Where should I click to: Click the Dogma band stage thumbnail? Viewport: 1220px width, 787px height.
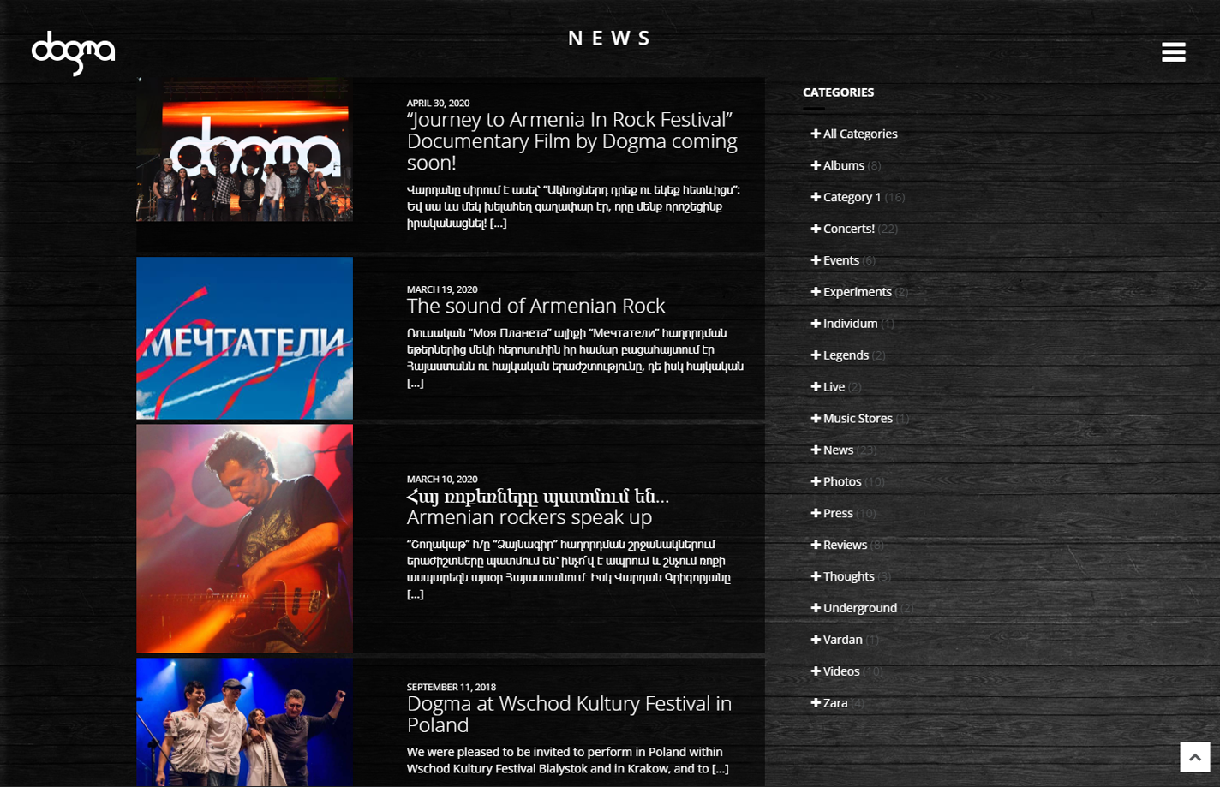pos(244,150)
